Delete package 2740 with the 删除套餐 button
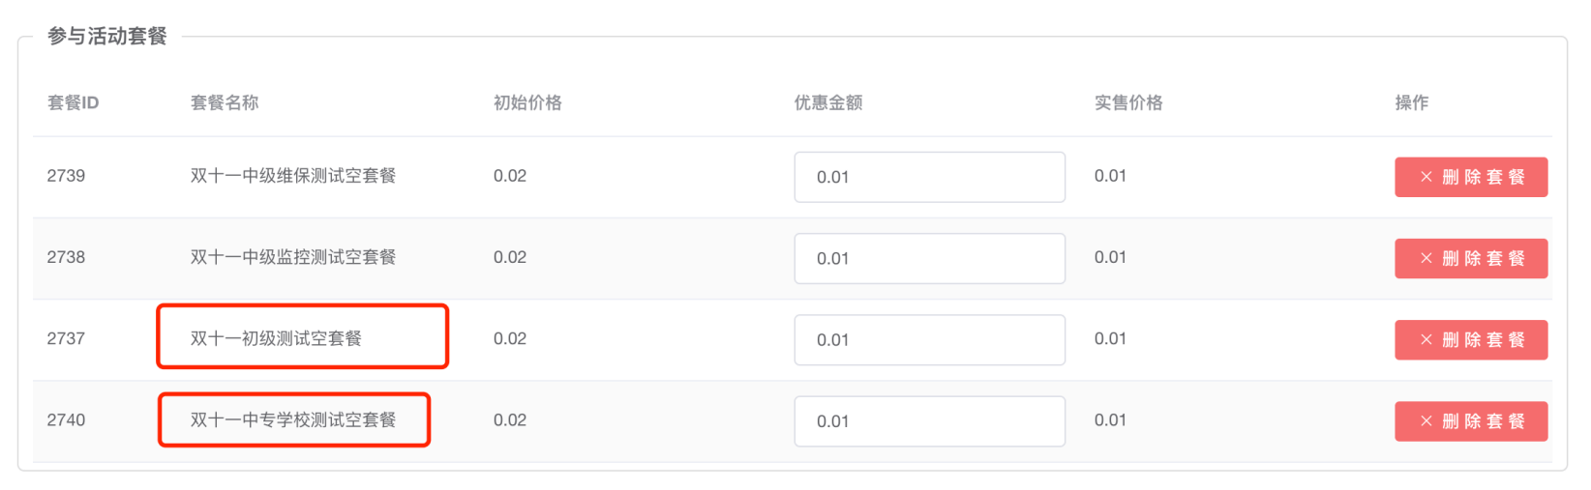The height and width of the screenshot is (490, 1591). click(x=1470, y=420)
